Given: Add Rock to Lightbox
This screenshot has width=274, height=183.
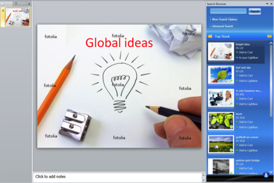Looking at the screenshot, I should point(248,127).
